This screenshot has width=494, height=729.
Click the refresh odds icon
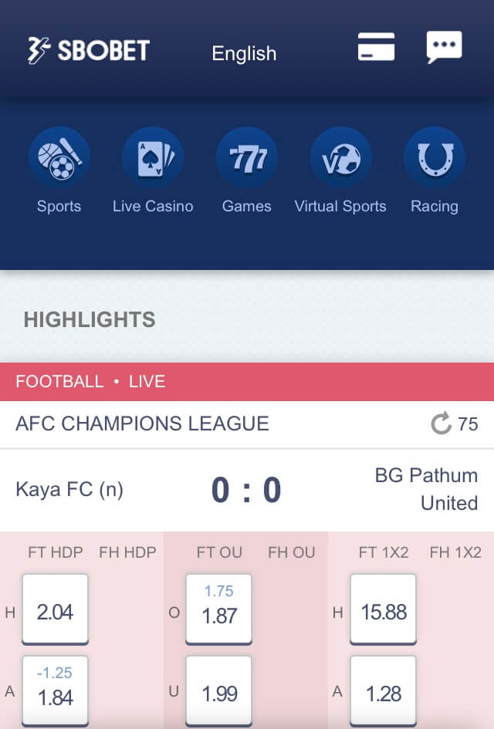[442, 424]
